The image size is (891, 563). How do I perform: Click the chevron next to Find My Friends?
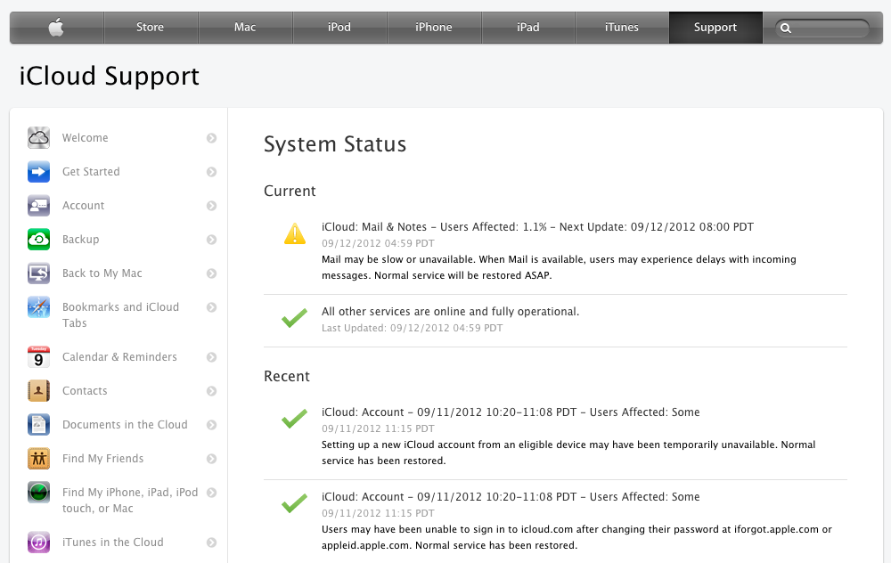pyautogui.click(x=211, y=459)
